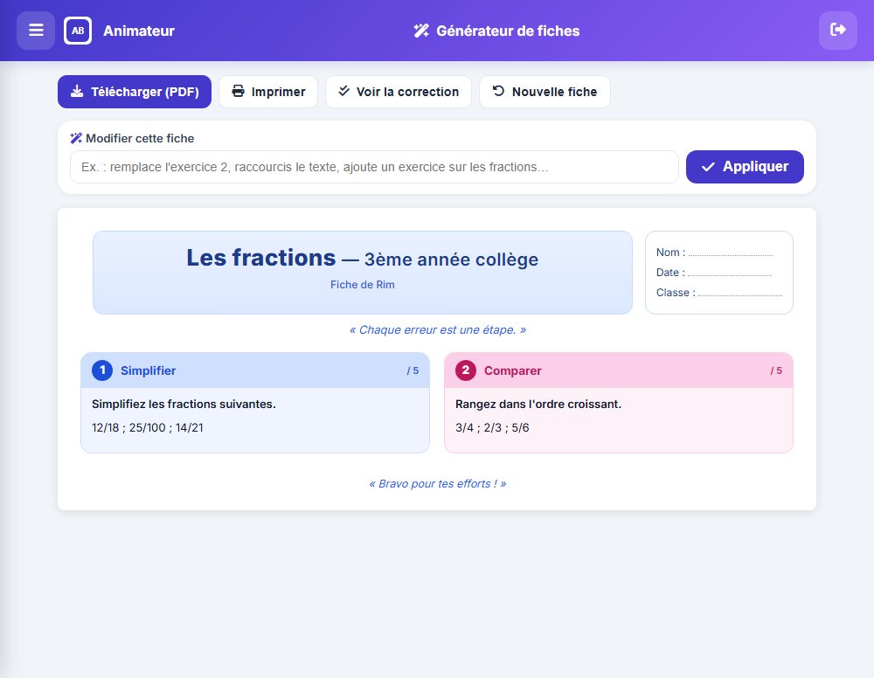Screen dimensions: 874x678
Task: Select exercise 1 Simplifier header
Action: [x=255, y=370]
